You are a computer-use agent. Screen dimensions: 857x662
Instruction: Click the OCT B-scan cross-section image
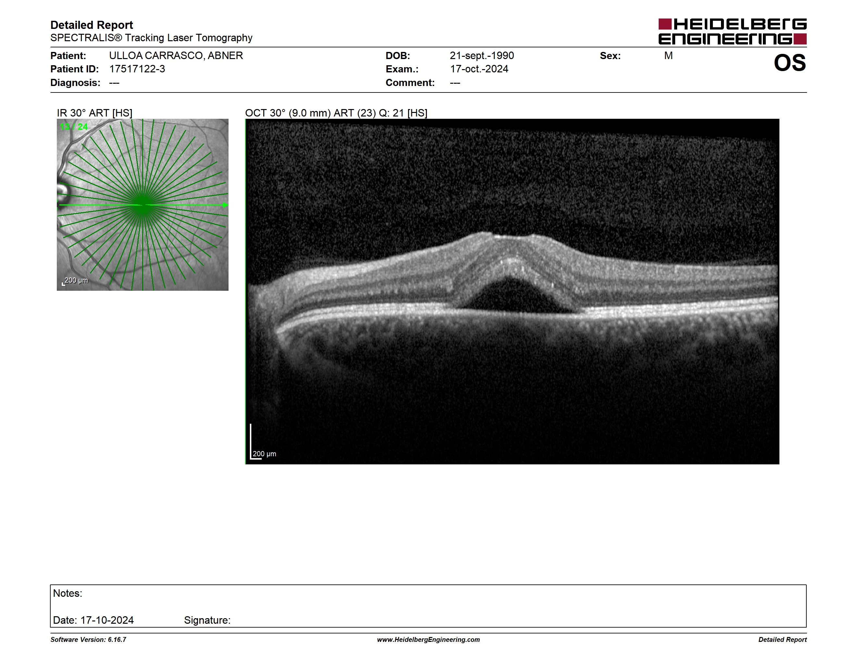point(512,291)
